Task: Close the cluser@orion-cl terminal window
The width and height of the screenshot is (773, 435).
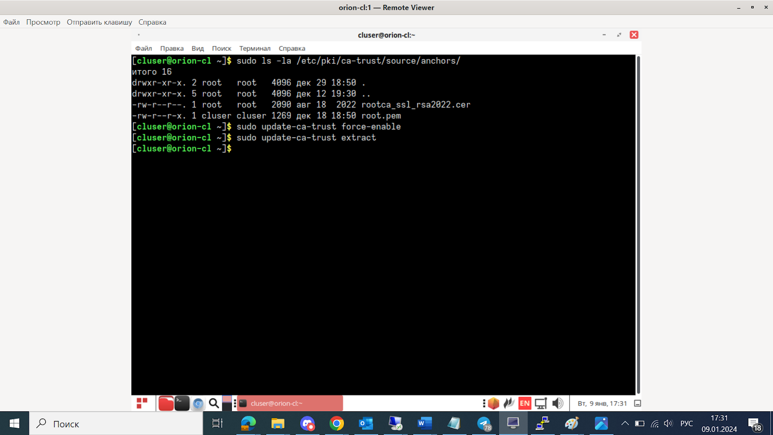Action: [x=634, y=35]
